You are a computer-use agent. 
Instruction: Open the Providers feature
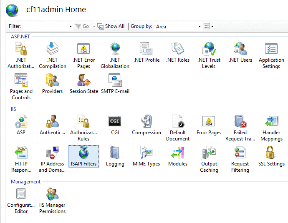click(x=52, y=84)
